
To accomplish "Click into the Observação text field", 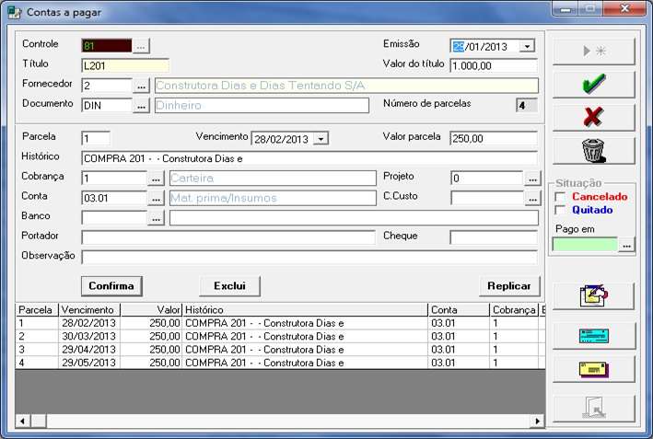I will point(309,257).
